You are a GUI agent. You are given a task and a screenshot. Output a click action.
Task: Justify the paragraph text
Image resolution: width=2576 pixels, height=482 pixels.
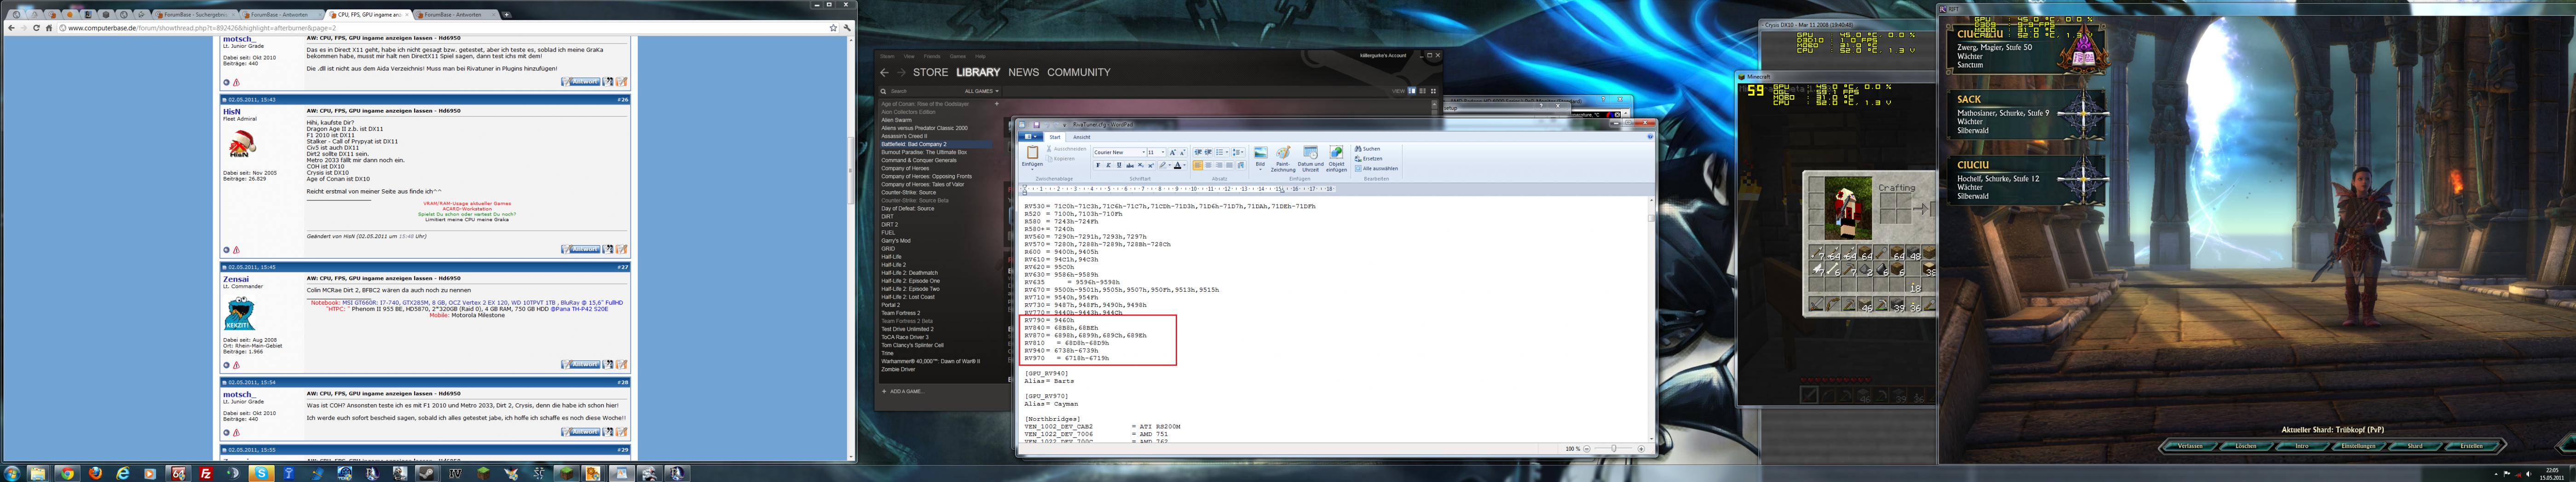(x=1230, y=166)
